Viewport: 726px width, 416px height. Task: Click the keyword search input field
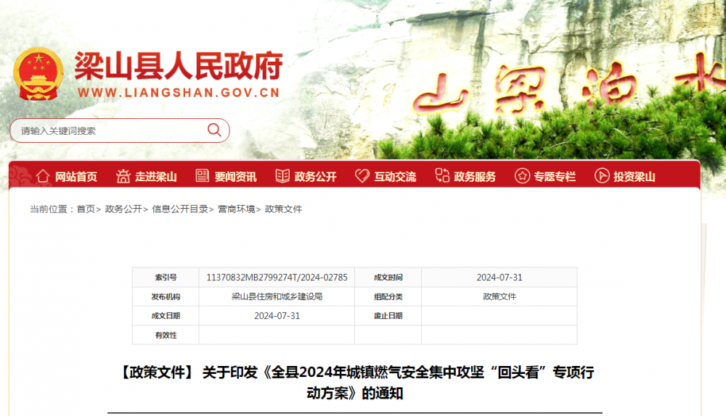click(109, 131)
